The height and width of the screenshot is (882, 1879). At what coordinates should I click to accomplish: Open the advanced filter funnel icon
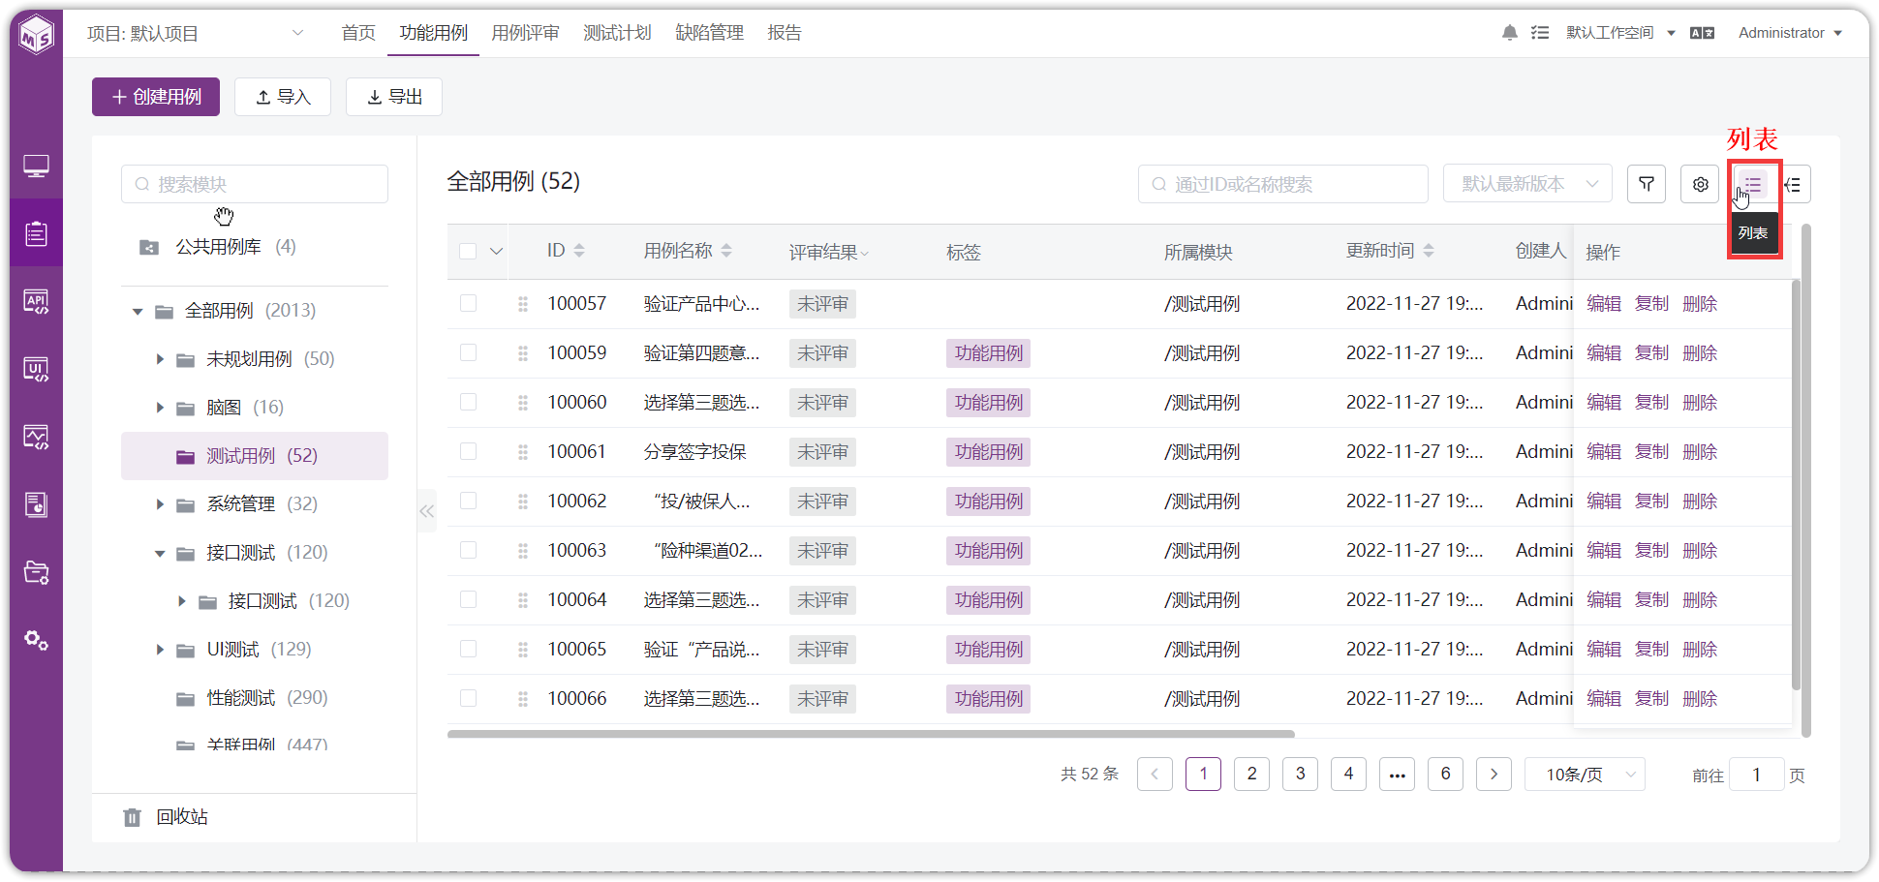(x=1647, y=184)
